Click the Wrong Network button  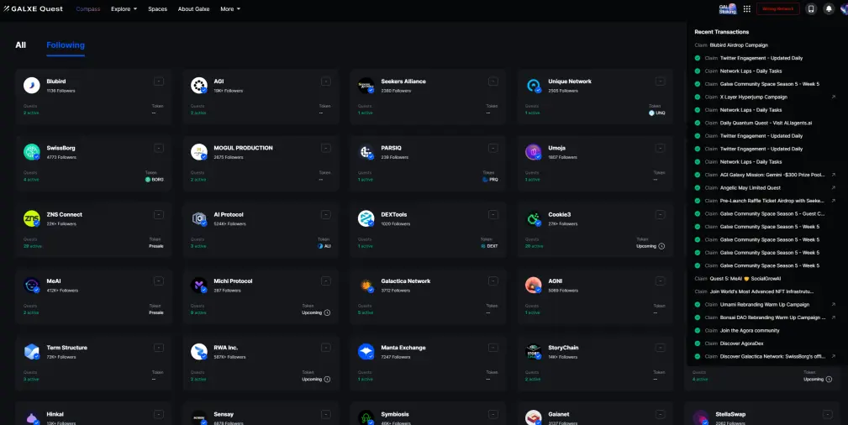point(777,8)
